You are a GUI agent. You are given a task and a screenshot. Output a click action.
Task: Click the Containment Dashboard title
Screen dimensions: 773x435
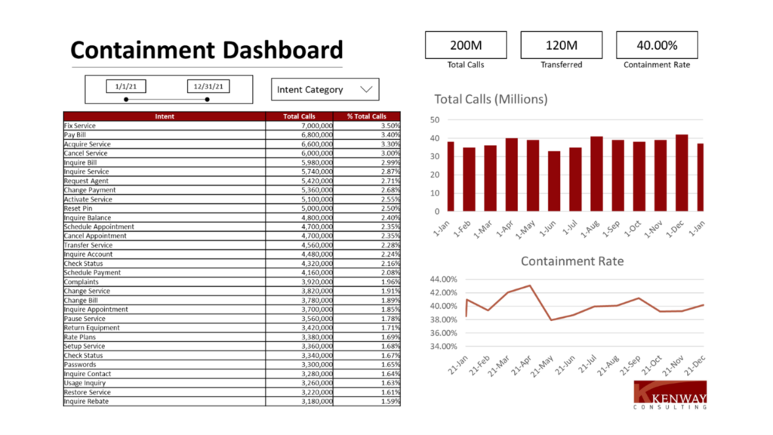pyautogui.click(x=207, y=50)
